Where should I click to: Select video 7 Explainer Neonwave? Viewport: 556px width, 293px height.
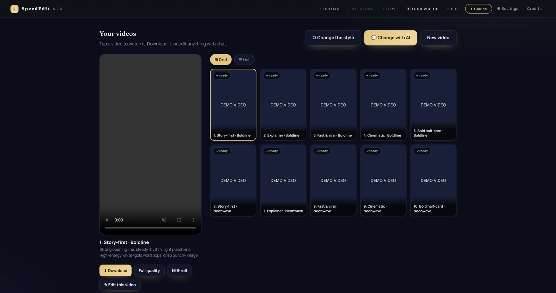coord(283,180)
